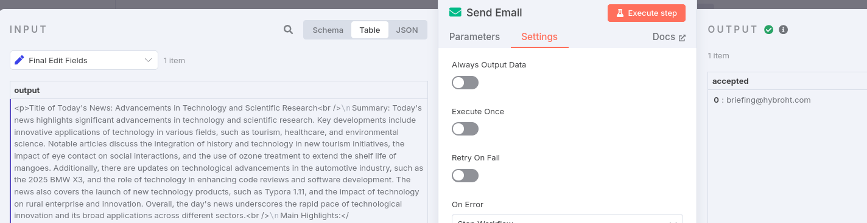Switch to the Parameters tab
This screenshot has height=223, width=867.
coord(474,36)
